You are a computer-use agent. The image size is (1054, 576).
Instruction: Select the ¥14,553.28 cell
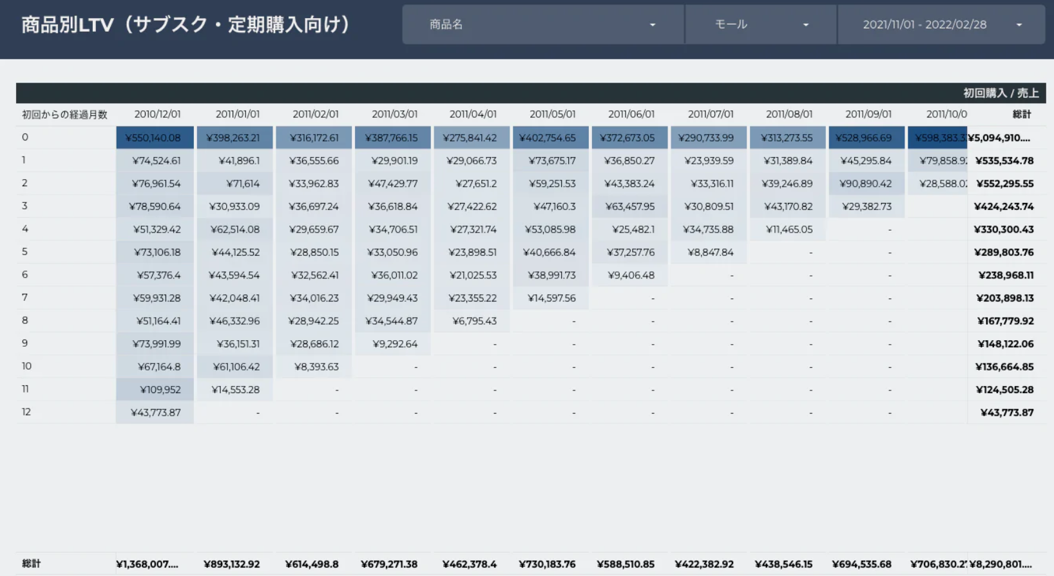[x=235, y=389]
